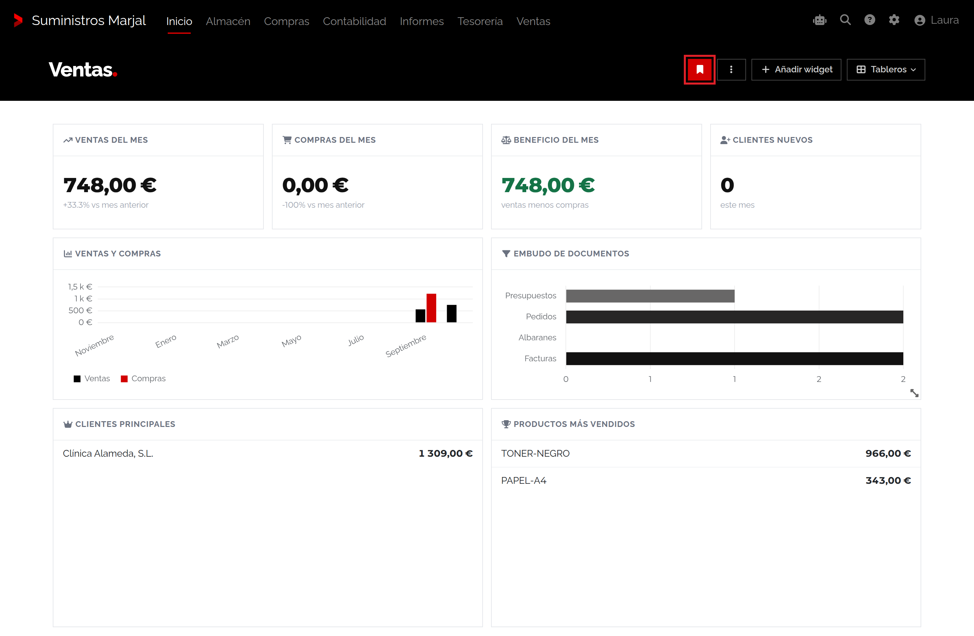Click the crown icon in Clientes principales
This screenshot has width=974, height=636.
pos(68,424)
